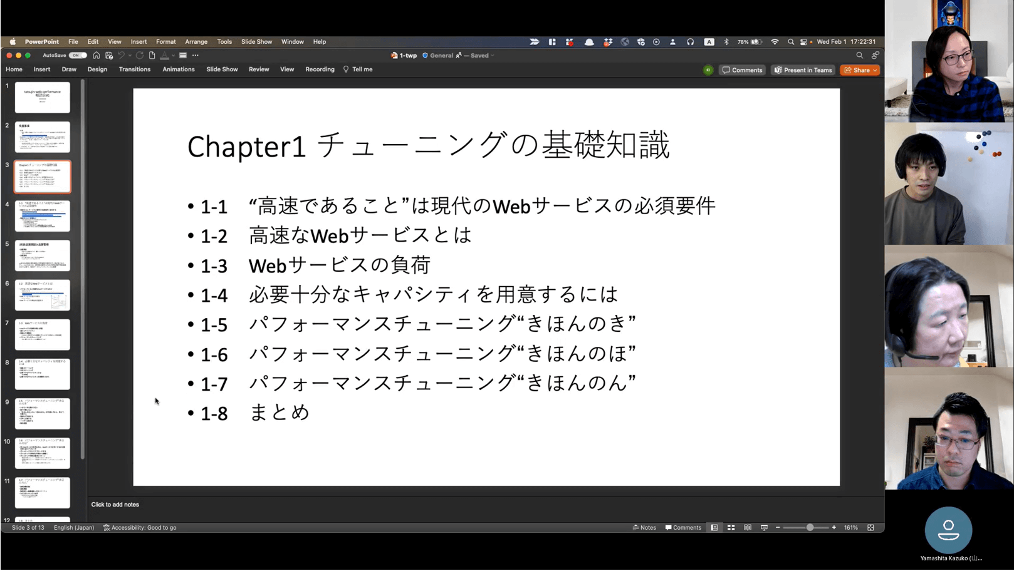Screen dimensions: 1014x571
Task: Switch to Slide Sorter view
Action: 731,528
